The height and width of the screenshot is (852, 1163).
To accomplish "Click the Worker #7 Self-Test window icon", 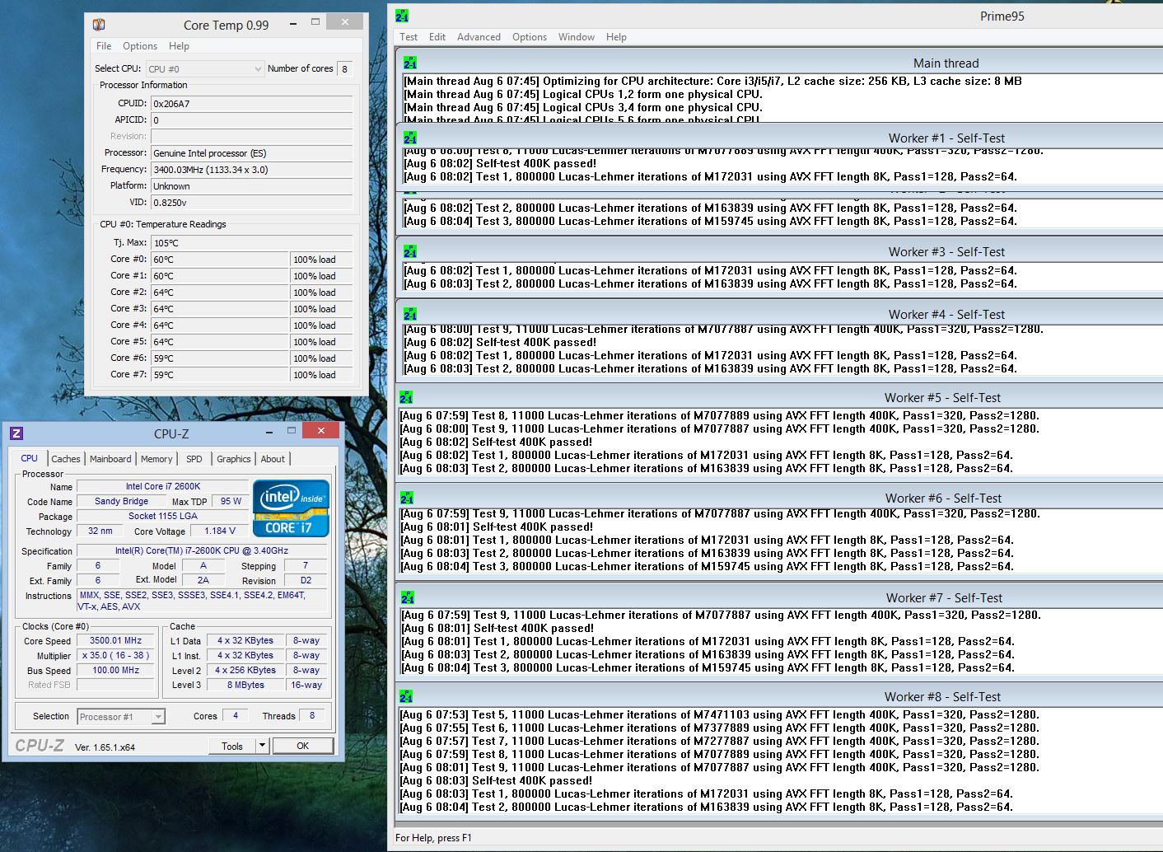I will (x=408, y=597).
